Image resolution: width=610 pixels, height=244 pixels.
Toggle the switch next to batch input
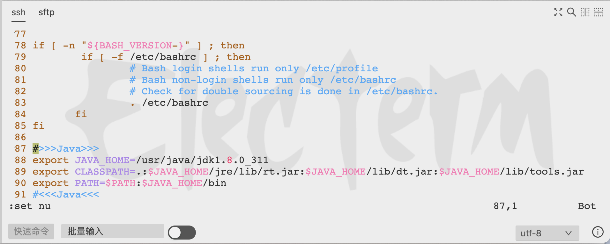pyautogui.click(x=182, y=233)
